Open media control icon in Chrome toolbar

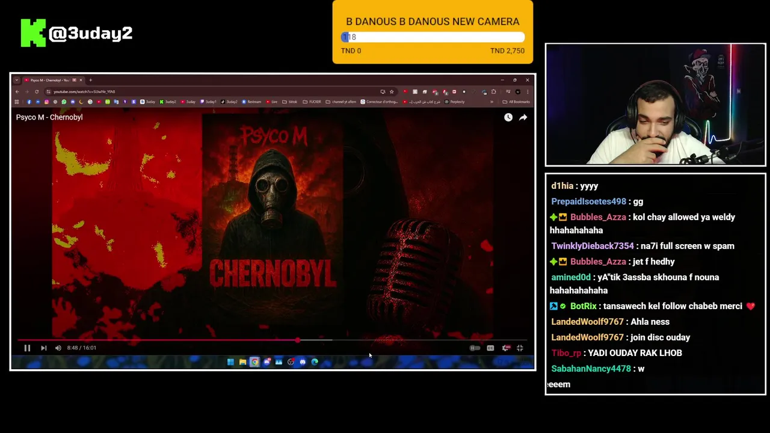[x=508, y=91]
